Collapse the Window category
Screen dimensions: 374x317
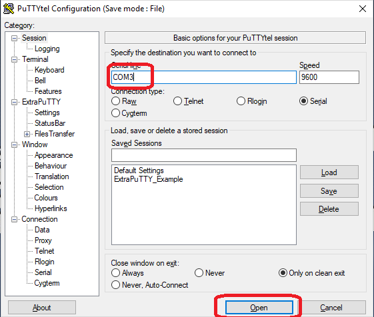coord(14,145)
